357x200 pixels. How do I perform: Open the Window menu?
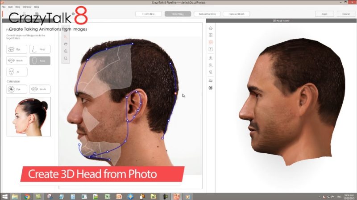[27, 7]
